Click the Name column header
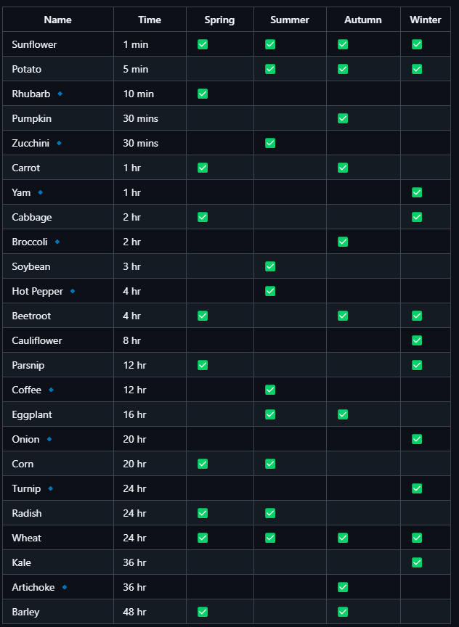This screenshot has height=627, width=459. [x=57, y=20]
